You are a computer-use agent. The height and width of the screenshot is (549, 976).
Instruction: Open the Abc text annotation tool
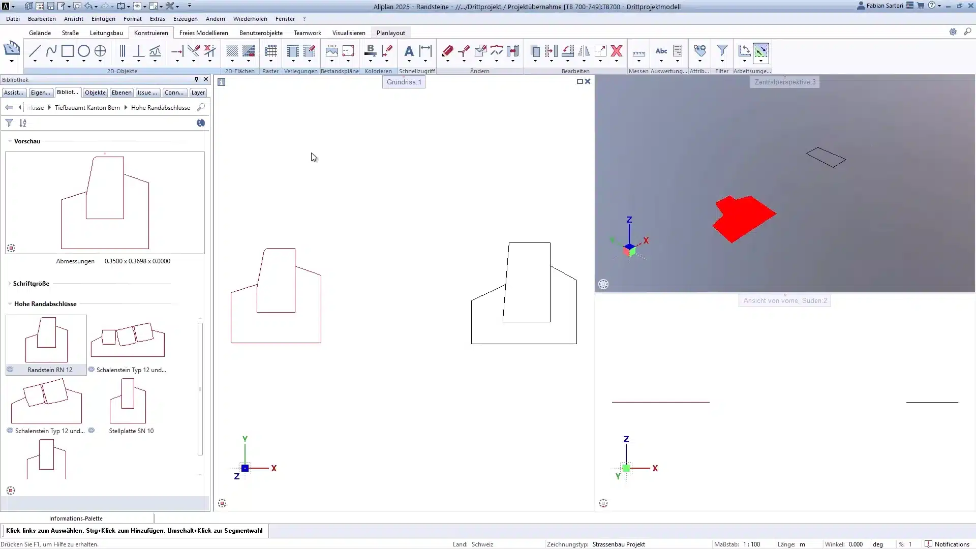pos(661,51)
